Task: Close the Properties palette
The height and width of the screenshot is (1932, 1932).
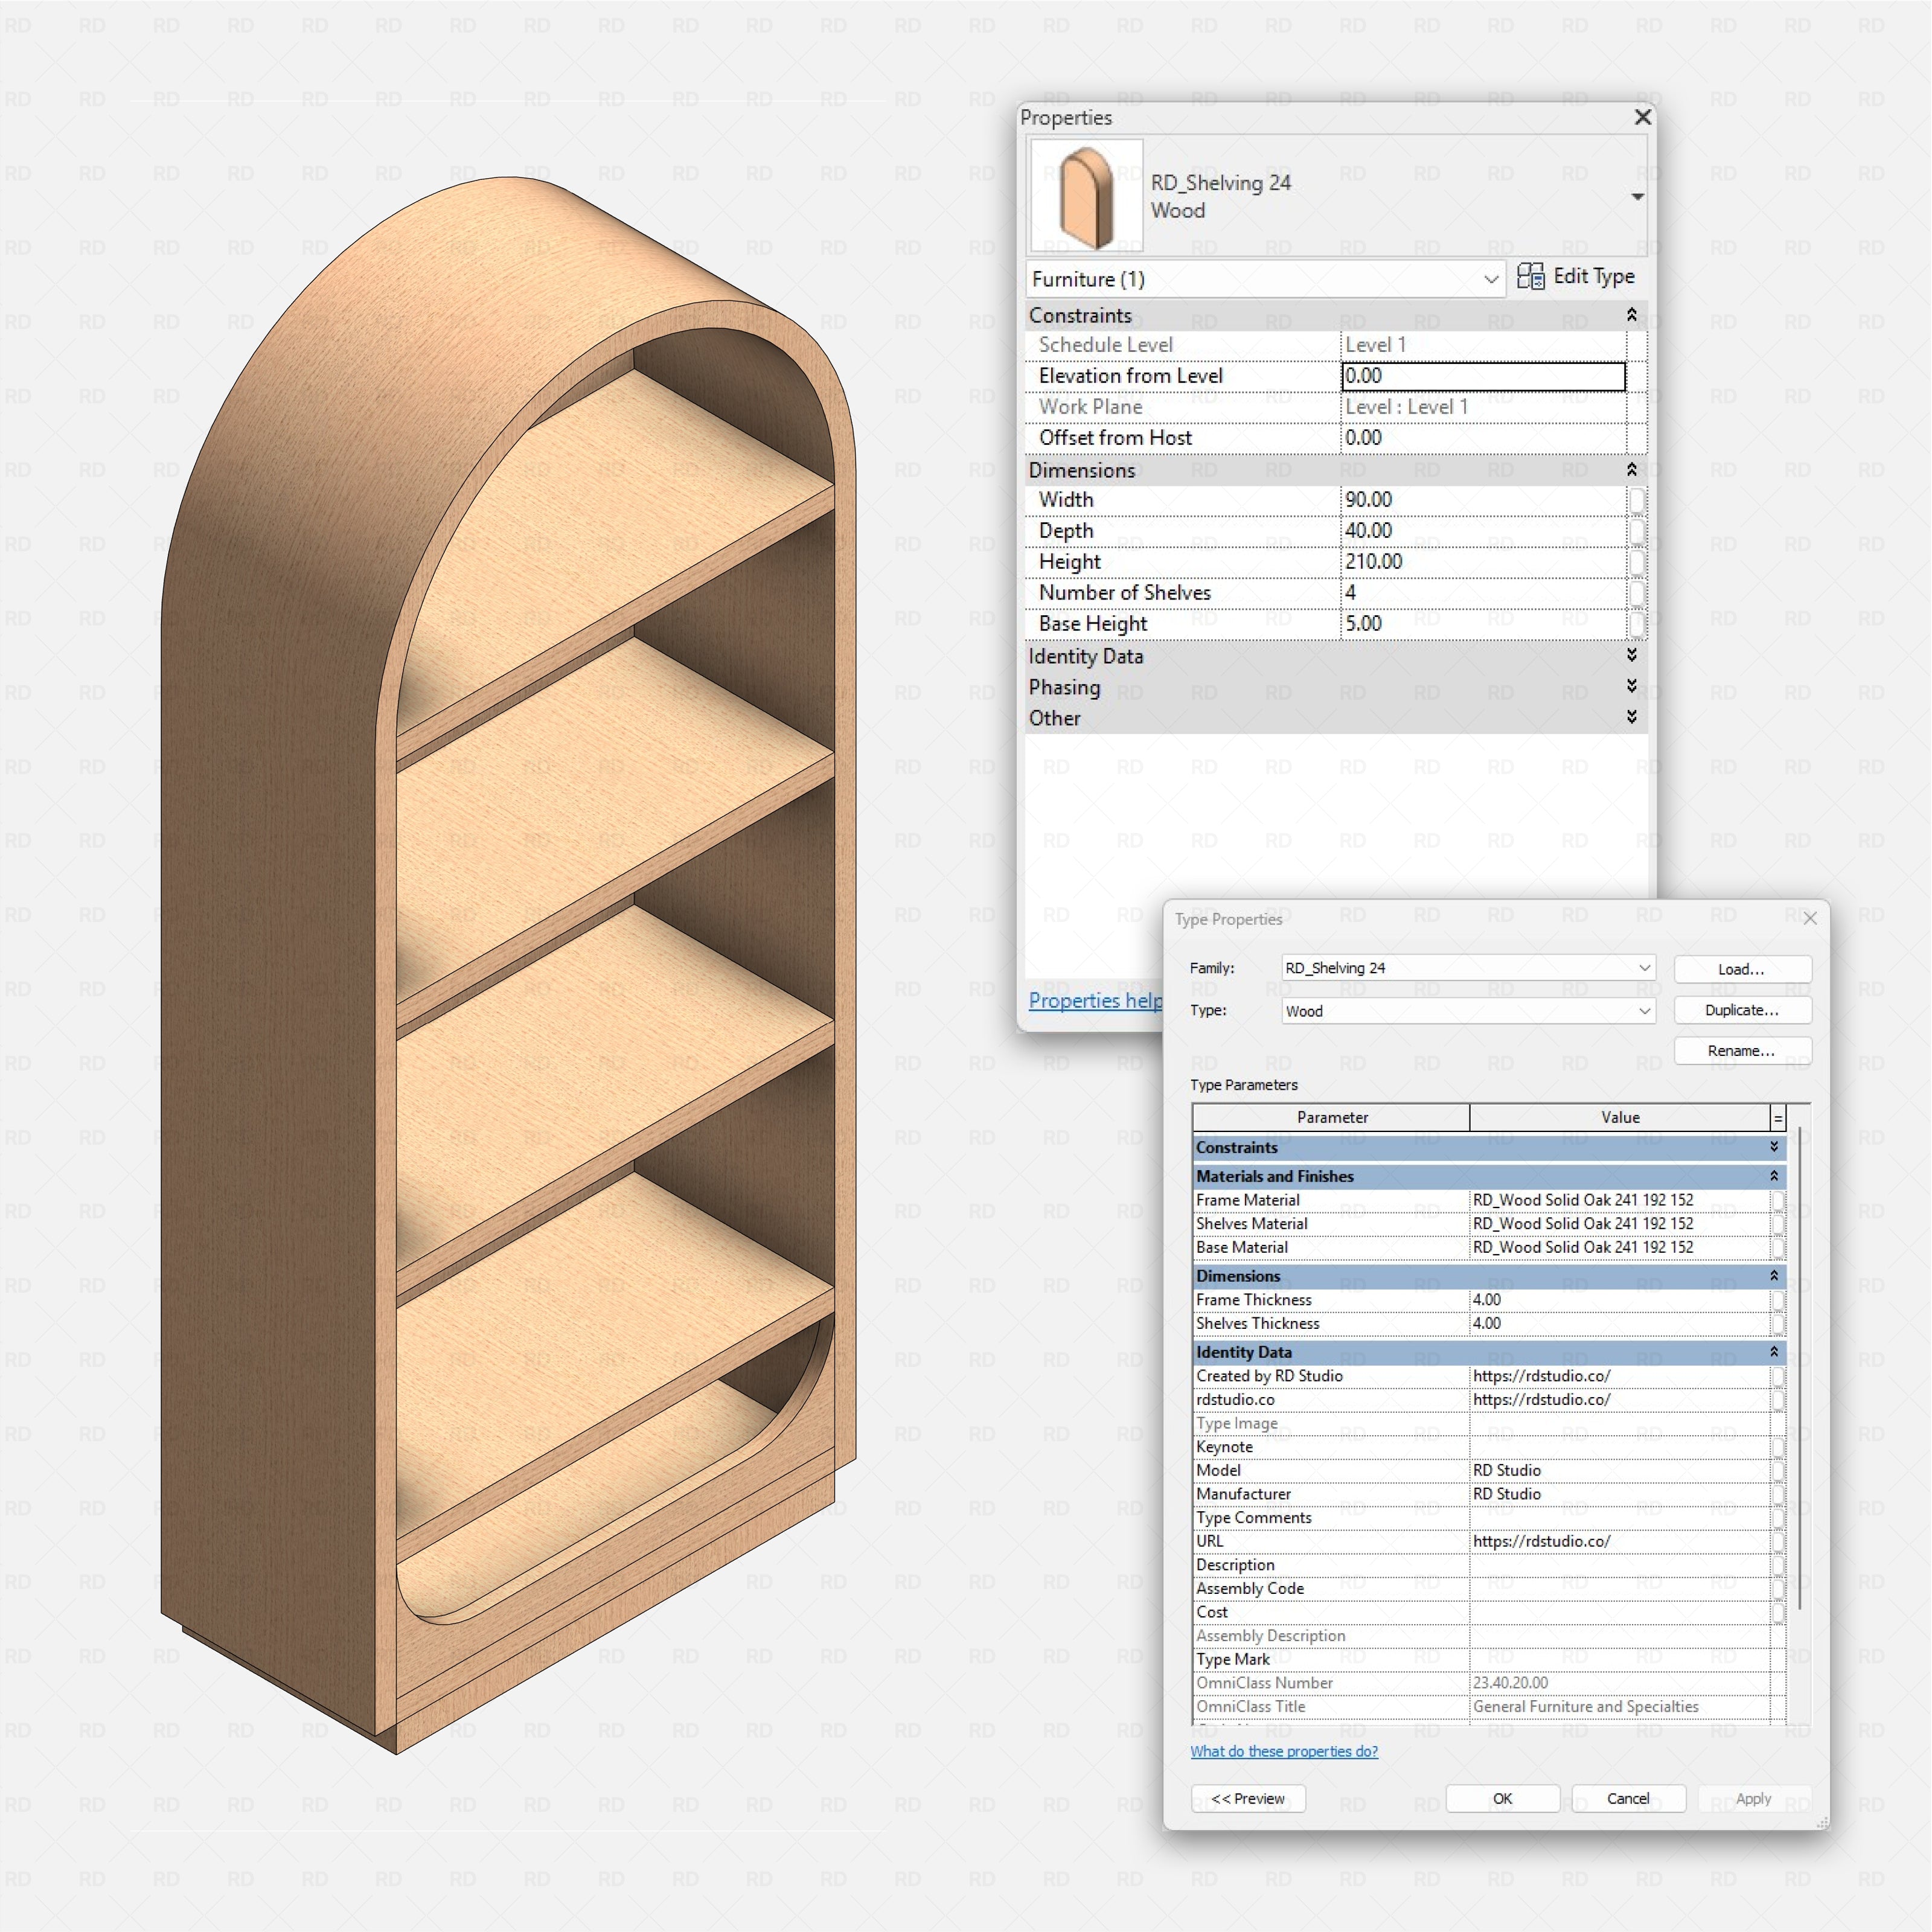Action: pos(1642,117)
